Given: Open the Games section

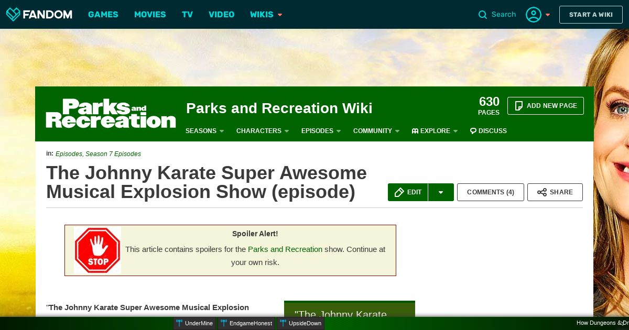Looking at the screenshot, I should tap(103, 15).
